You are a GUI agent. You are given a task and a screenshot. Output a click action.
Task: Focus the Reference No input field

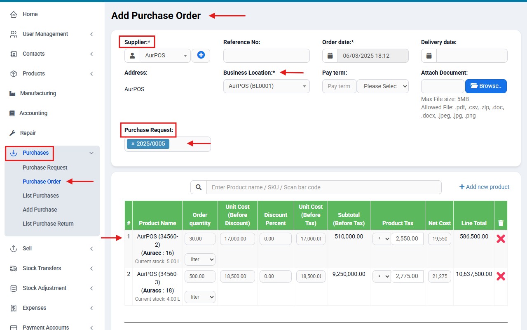pyautogui.click(x=267, y=56)
